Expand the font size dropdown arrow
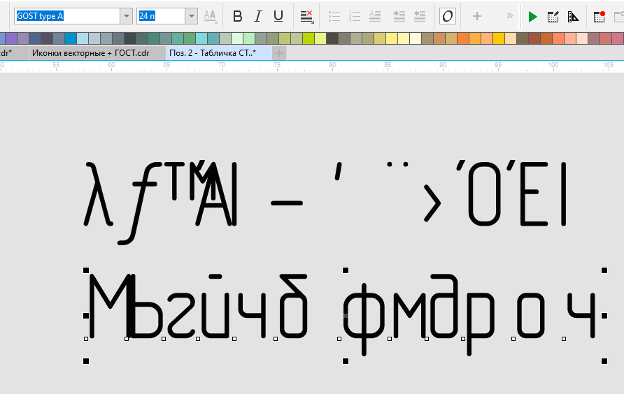This screenshot has width=624, height=394. click(x=192, y=16)
